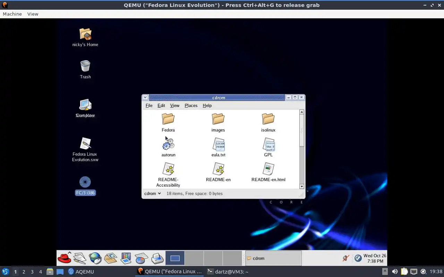
Task: Switch to second workspace in guest pager
Action: pyautogui.click(x=194, y=258)
